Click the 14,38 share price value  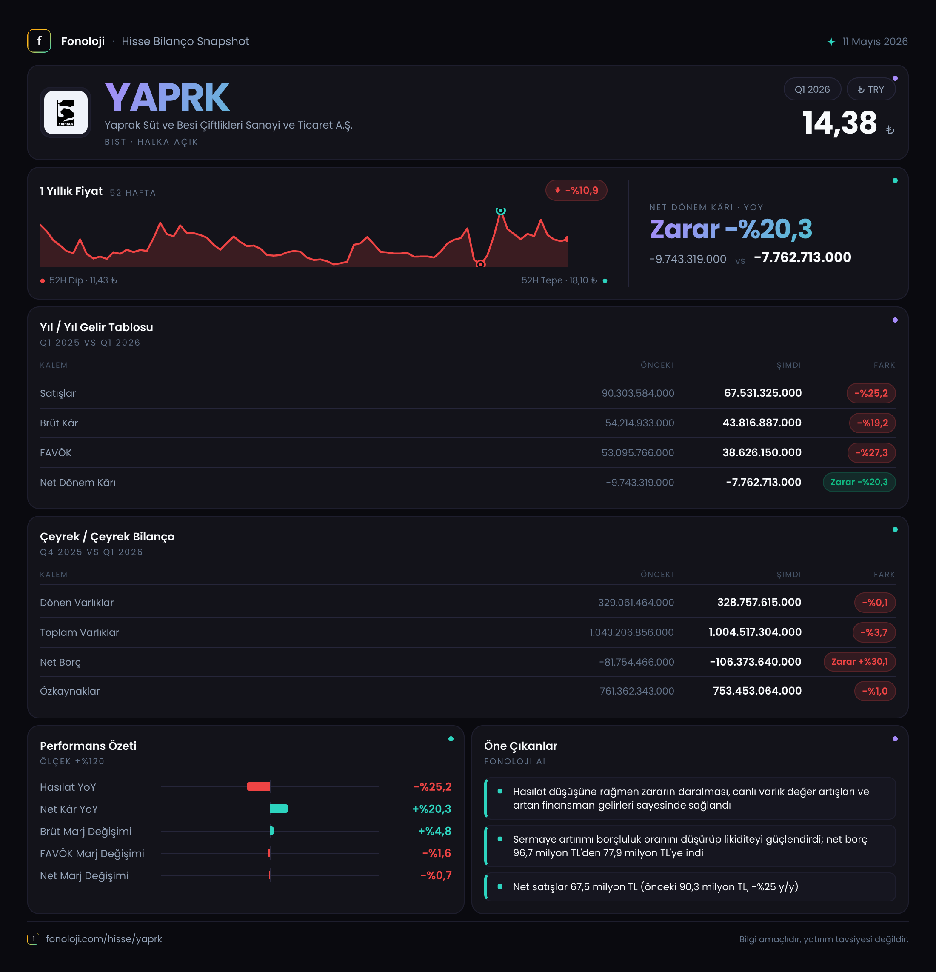pos(839,123)
